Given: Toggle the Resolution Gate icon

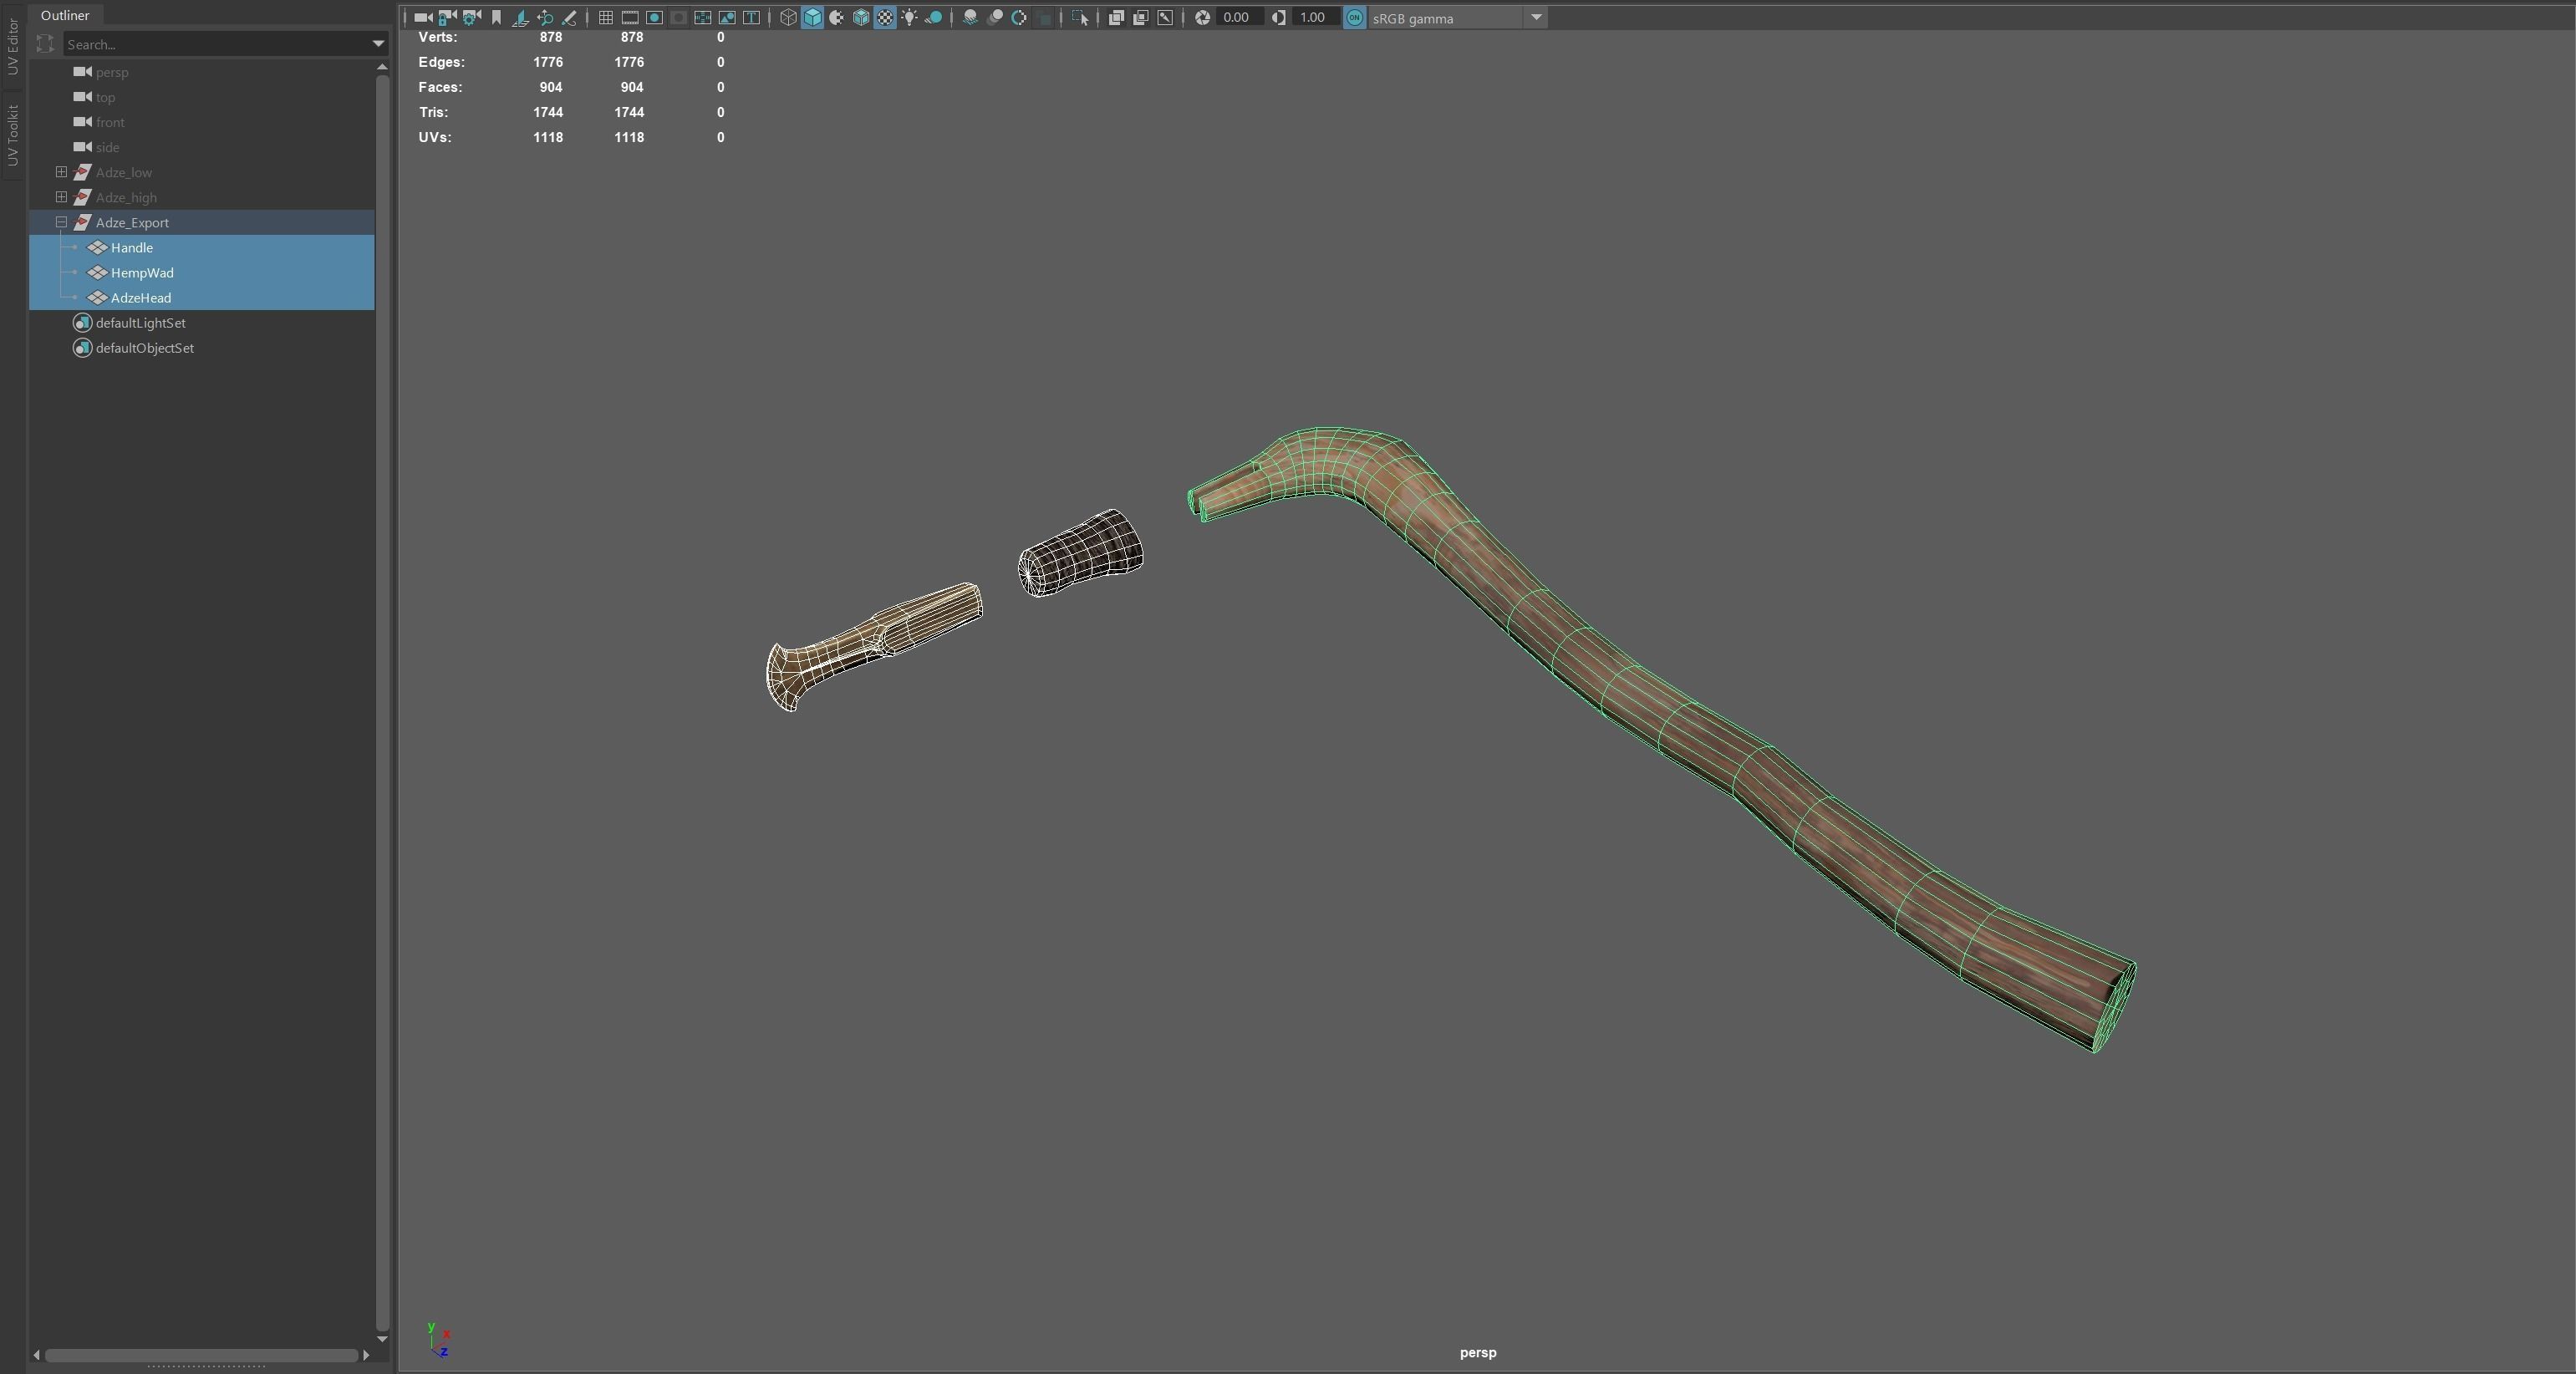Looking at the screenshot, I should (x=654, y=17).
